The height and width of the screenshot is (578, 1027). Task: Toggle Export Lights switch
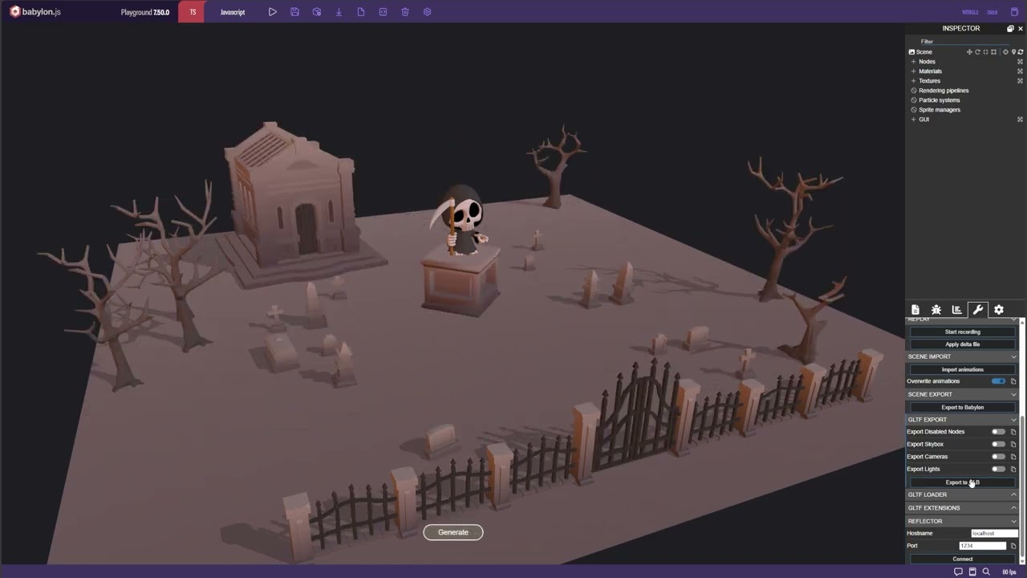coord(998,469)
